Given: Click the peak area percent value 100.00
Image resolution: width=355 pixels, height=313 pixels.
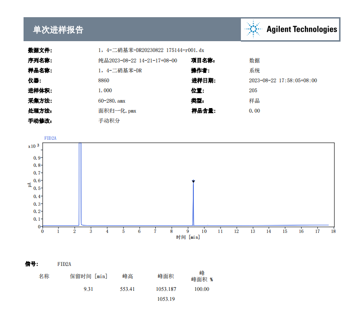Looking at the screenshot, I should (x=201, y=289).
